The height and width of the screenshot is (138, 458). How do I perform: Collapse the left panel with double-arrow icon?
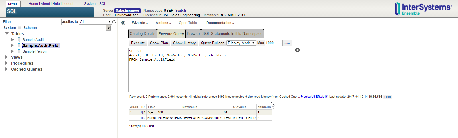[x=123, y=23]
